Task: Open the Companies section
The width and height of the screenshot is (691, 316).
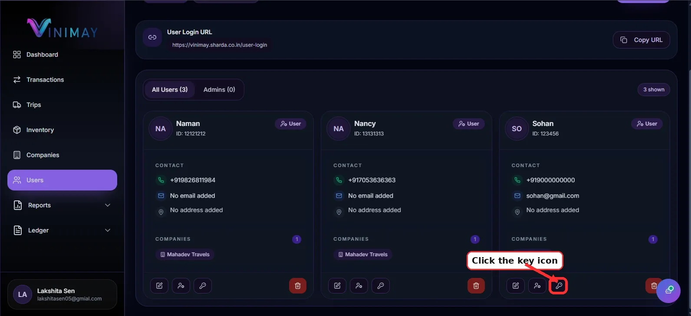Action: click(62, 155)
